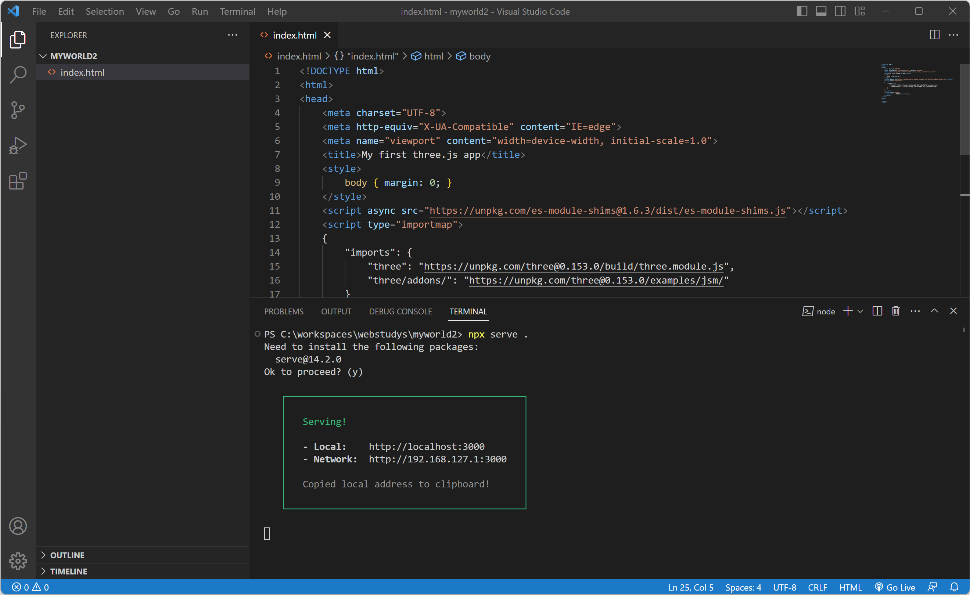Switch to the PROBLEMS tab
The width and height of the screenshot is (970, 595).
(x=283, y=311)
